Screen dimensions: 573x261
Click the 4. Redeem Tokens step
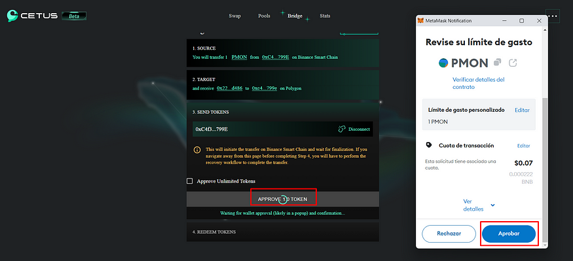[282, 232]
